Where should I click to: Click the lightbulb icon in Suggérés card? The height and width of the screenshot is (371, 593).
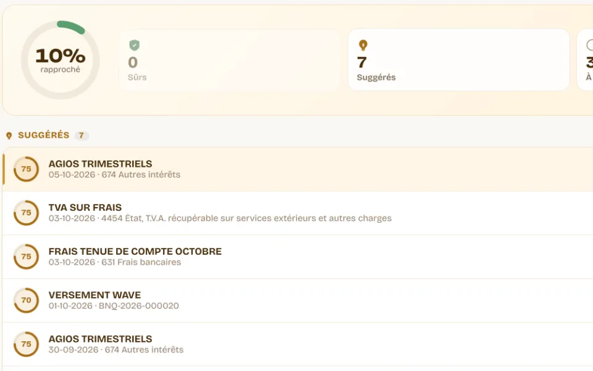363,45
